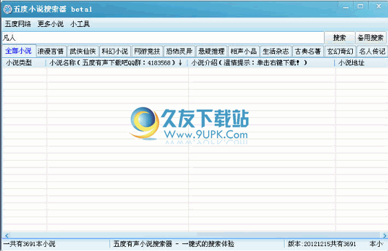Open the 小工具 menu
Image resolution: width=388 pixels, height=251 pixels.
click(x=80, y=24)
